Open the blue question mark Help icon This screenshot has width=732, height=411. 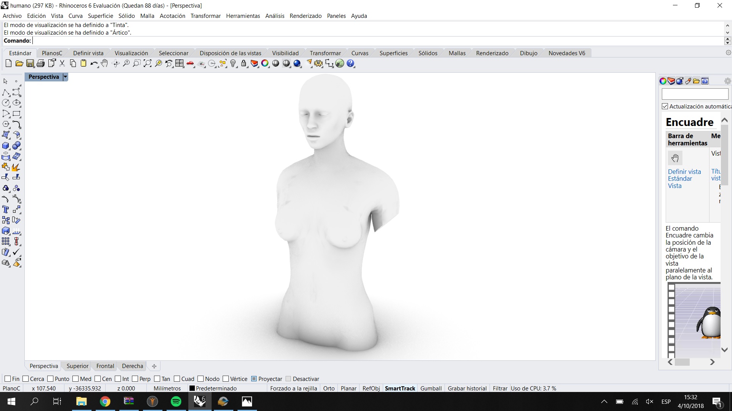tap(350, 64)
